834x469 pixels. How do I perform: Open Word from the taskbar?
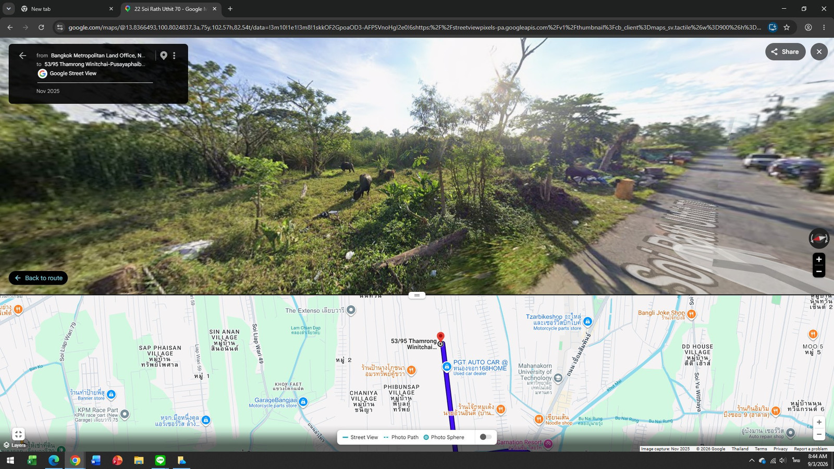[96, 460]
